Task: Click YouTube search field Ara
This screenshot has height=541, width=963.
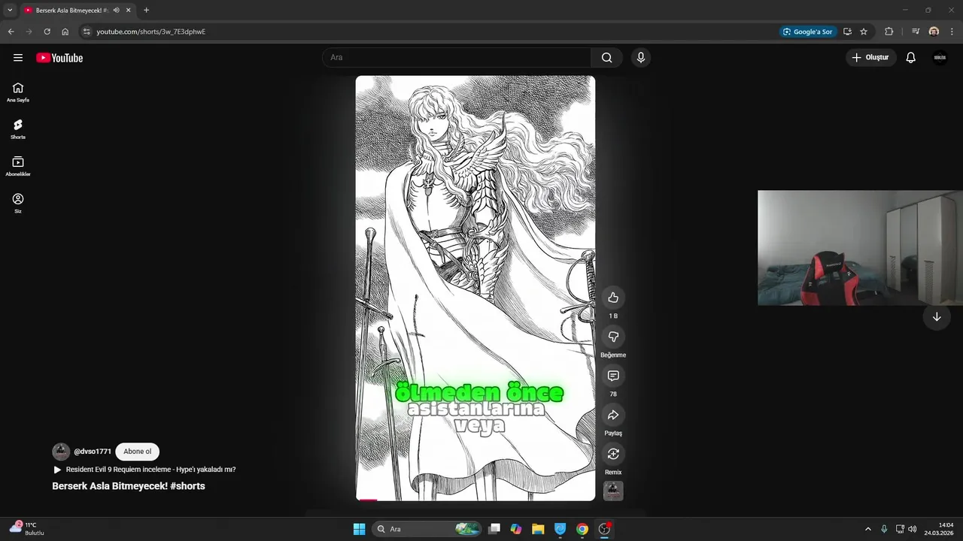Action: (x=457, y=58)
